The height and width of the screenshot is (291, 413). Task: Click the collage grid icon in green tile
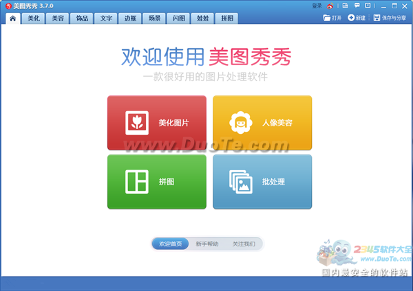pos(137,182)
